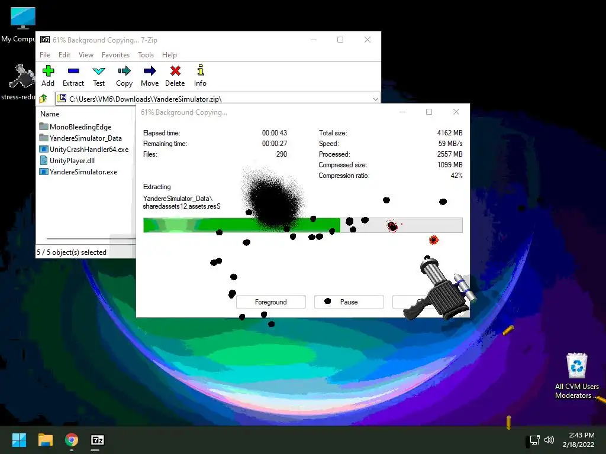Click the Remaining time value 00:00:27
The width and height of the screenshot is (606, 454).
[275, 143]
